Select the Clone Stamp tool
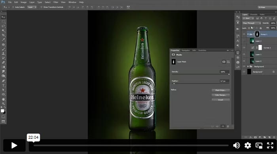The height and width of the screenshot is (154, 277). pos(3,53)
